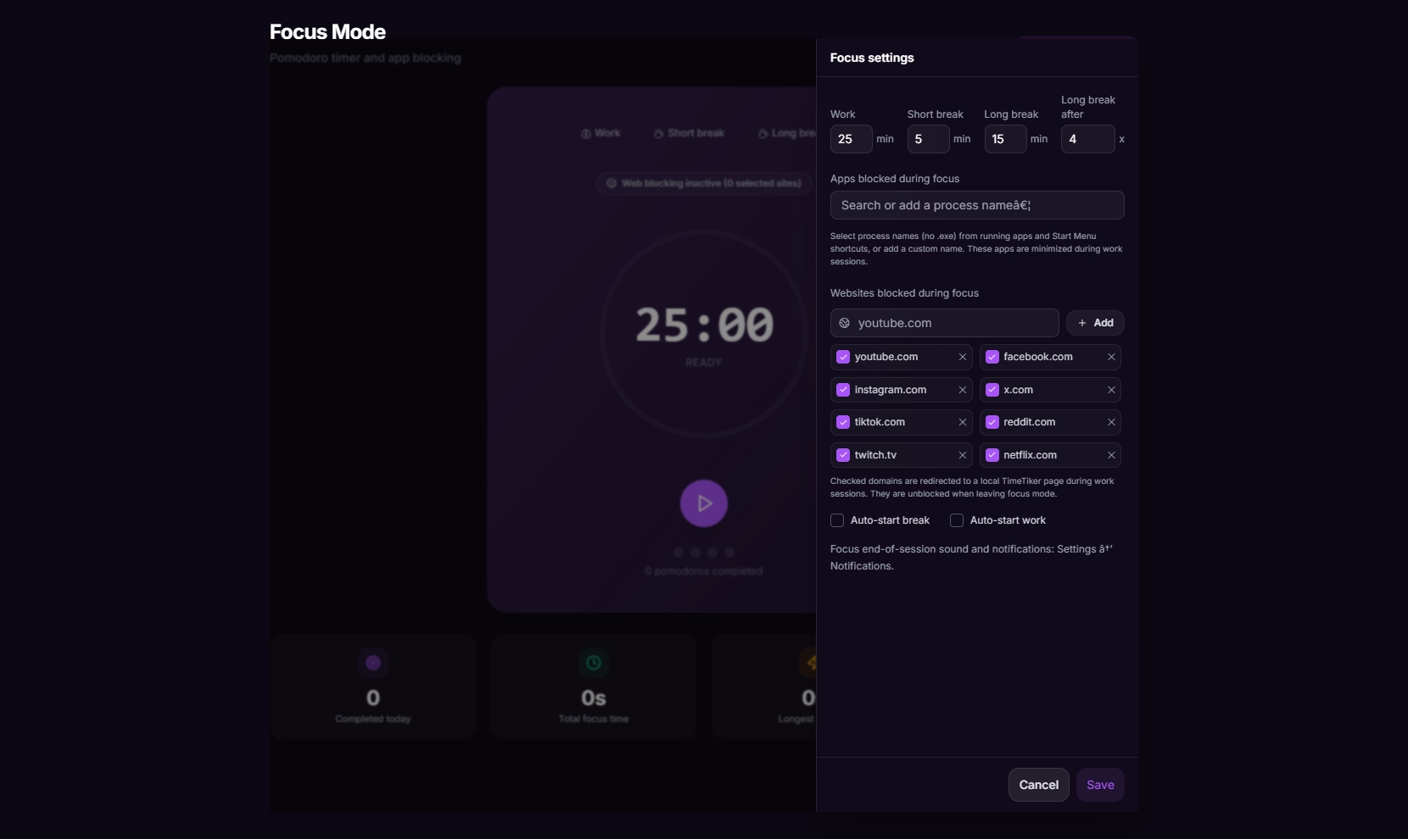Image resolution: width=1408 pixels, height=839 pixels.
Task: Uncheck the tiktok.com checkbox
Action: pyautogui.click(x=843, y=422)
